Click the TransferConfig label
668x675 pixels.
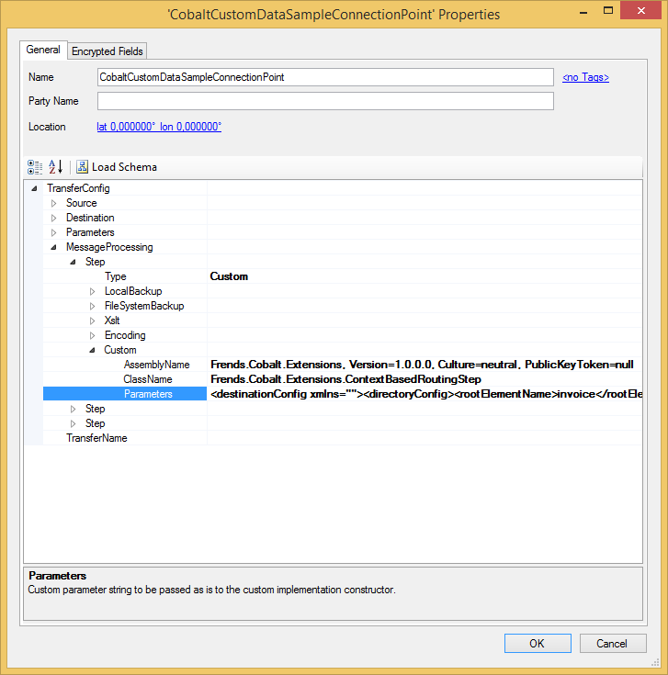tap(78, 188)
